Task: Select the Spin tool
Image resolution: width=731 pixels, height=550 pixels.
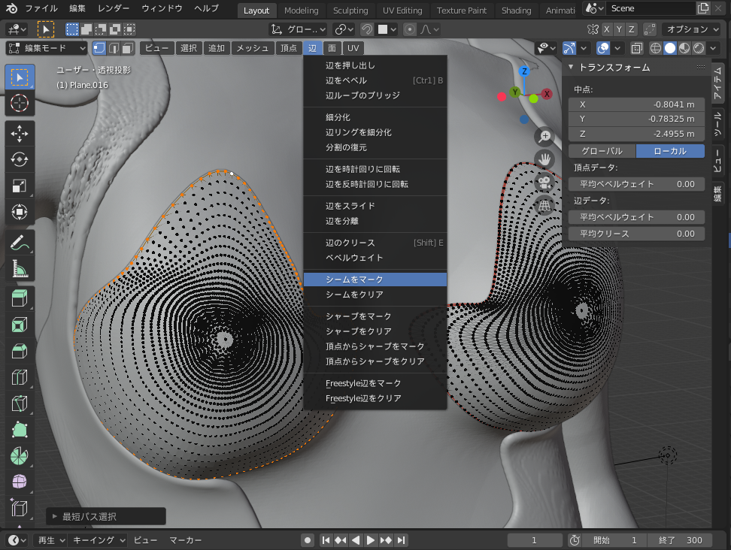Action: click(20, 455)
